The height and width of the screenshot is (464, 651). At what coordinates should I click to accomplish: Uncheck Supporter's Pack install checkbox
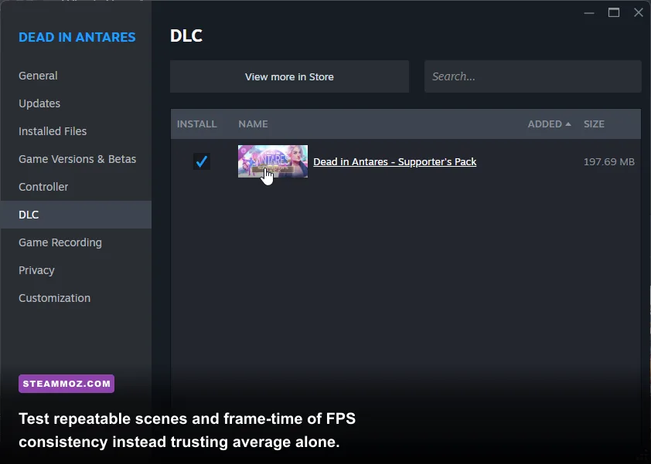(x=202, y=161)
